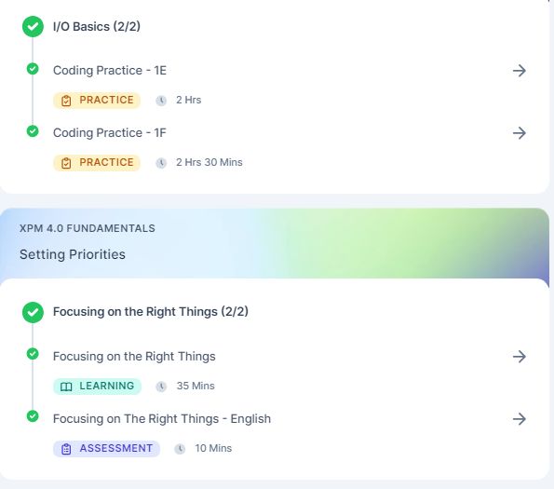Image resolution: width=554 pixels, height=489 pixels.
Task: Select the PRACTICE tag under 1E
Action: (x=97, y=101)
